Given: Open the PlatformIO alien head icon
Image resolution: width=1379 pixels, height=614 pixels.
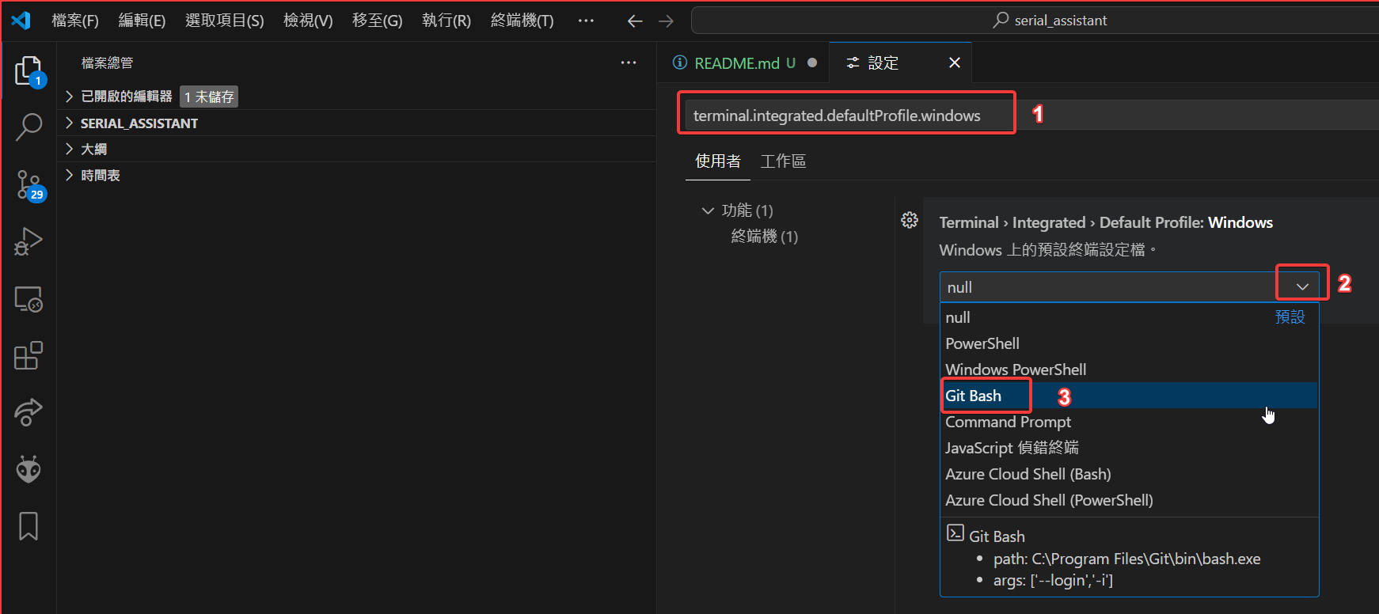Looking at the screenshot, I should point(28,470).
